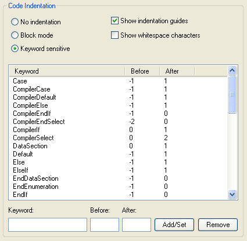Select the ElseIf keyword row

[x=118, y=170]
